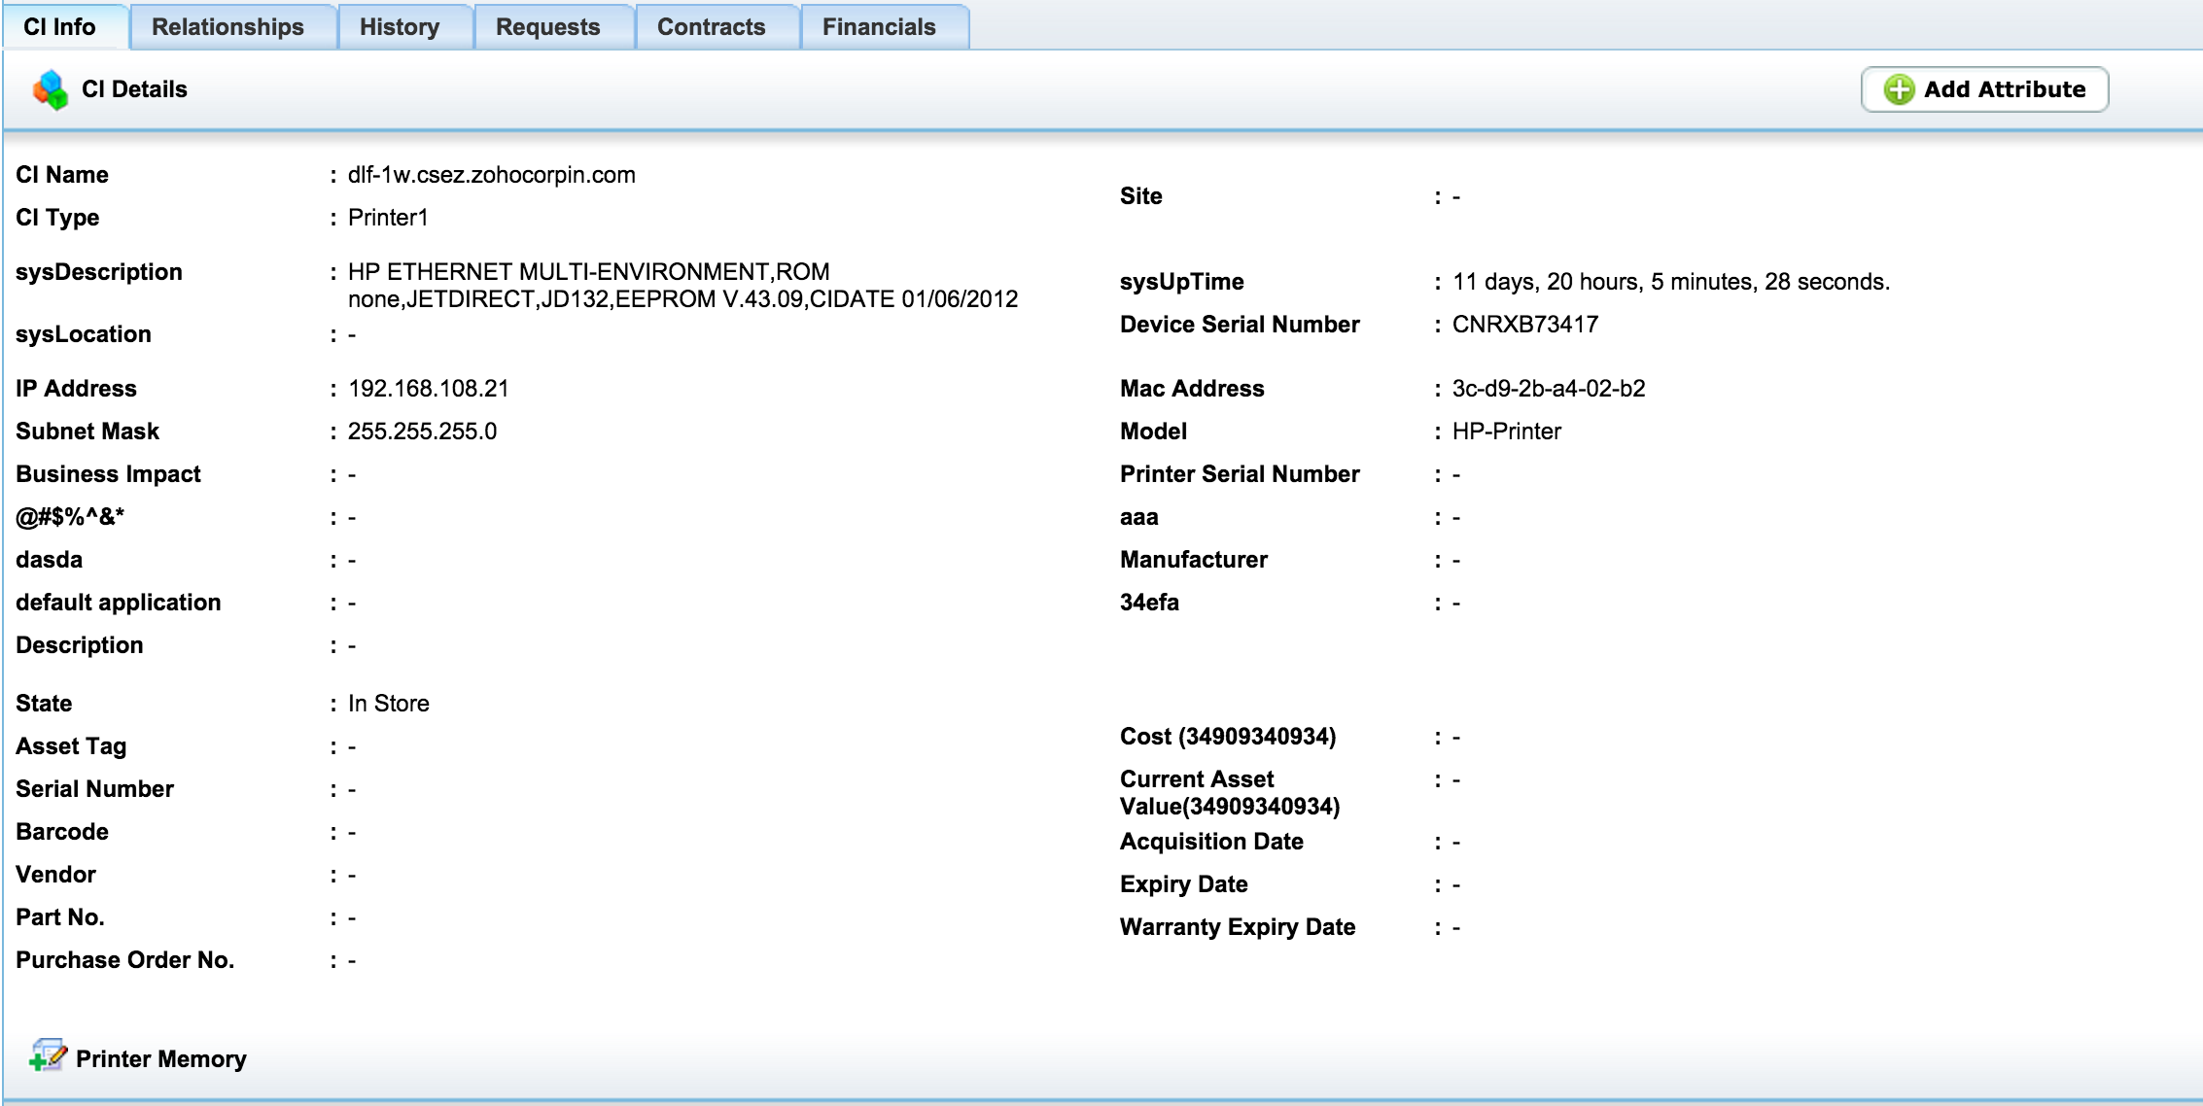
Task: Click the Printer Memory section label
Action: 160,1058
